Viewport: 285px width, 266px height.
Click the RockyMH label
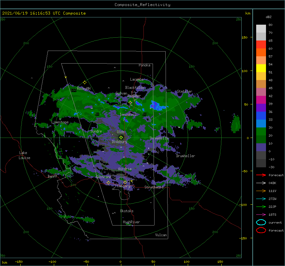coord(84,89)
